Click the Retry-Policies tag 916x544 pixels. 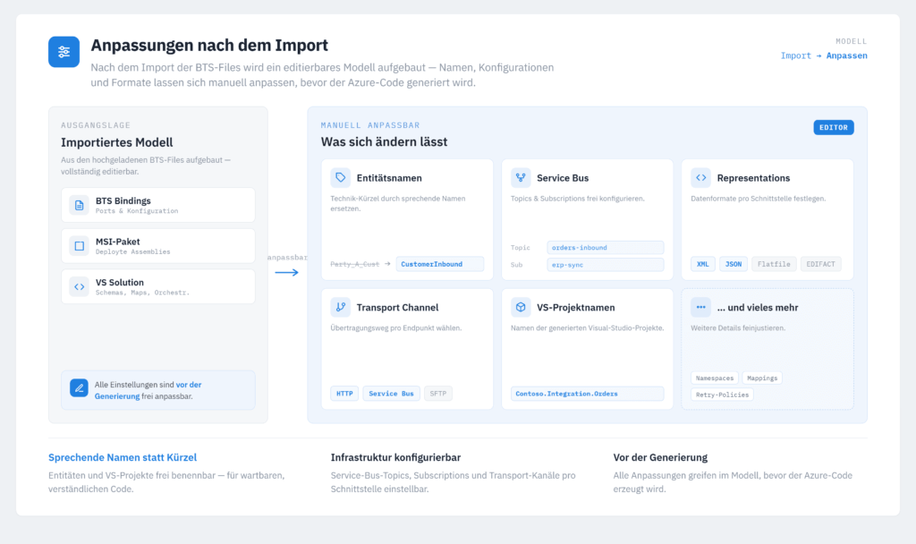(722, 395)
